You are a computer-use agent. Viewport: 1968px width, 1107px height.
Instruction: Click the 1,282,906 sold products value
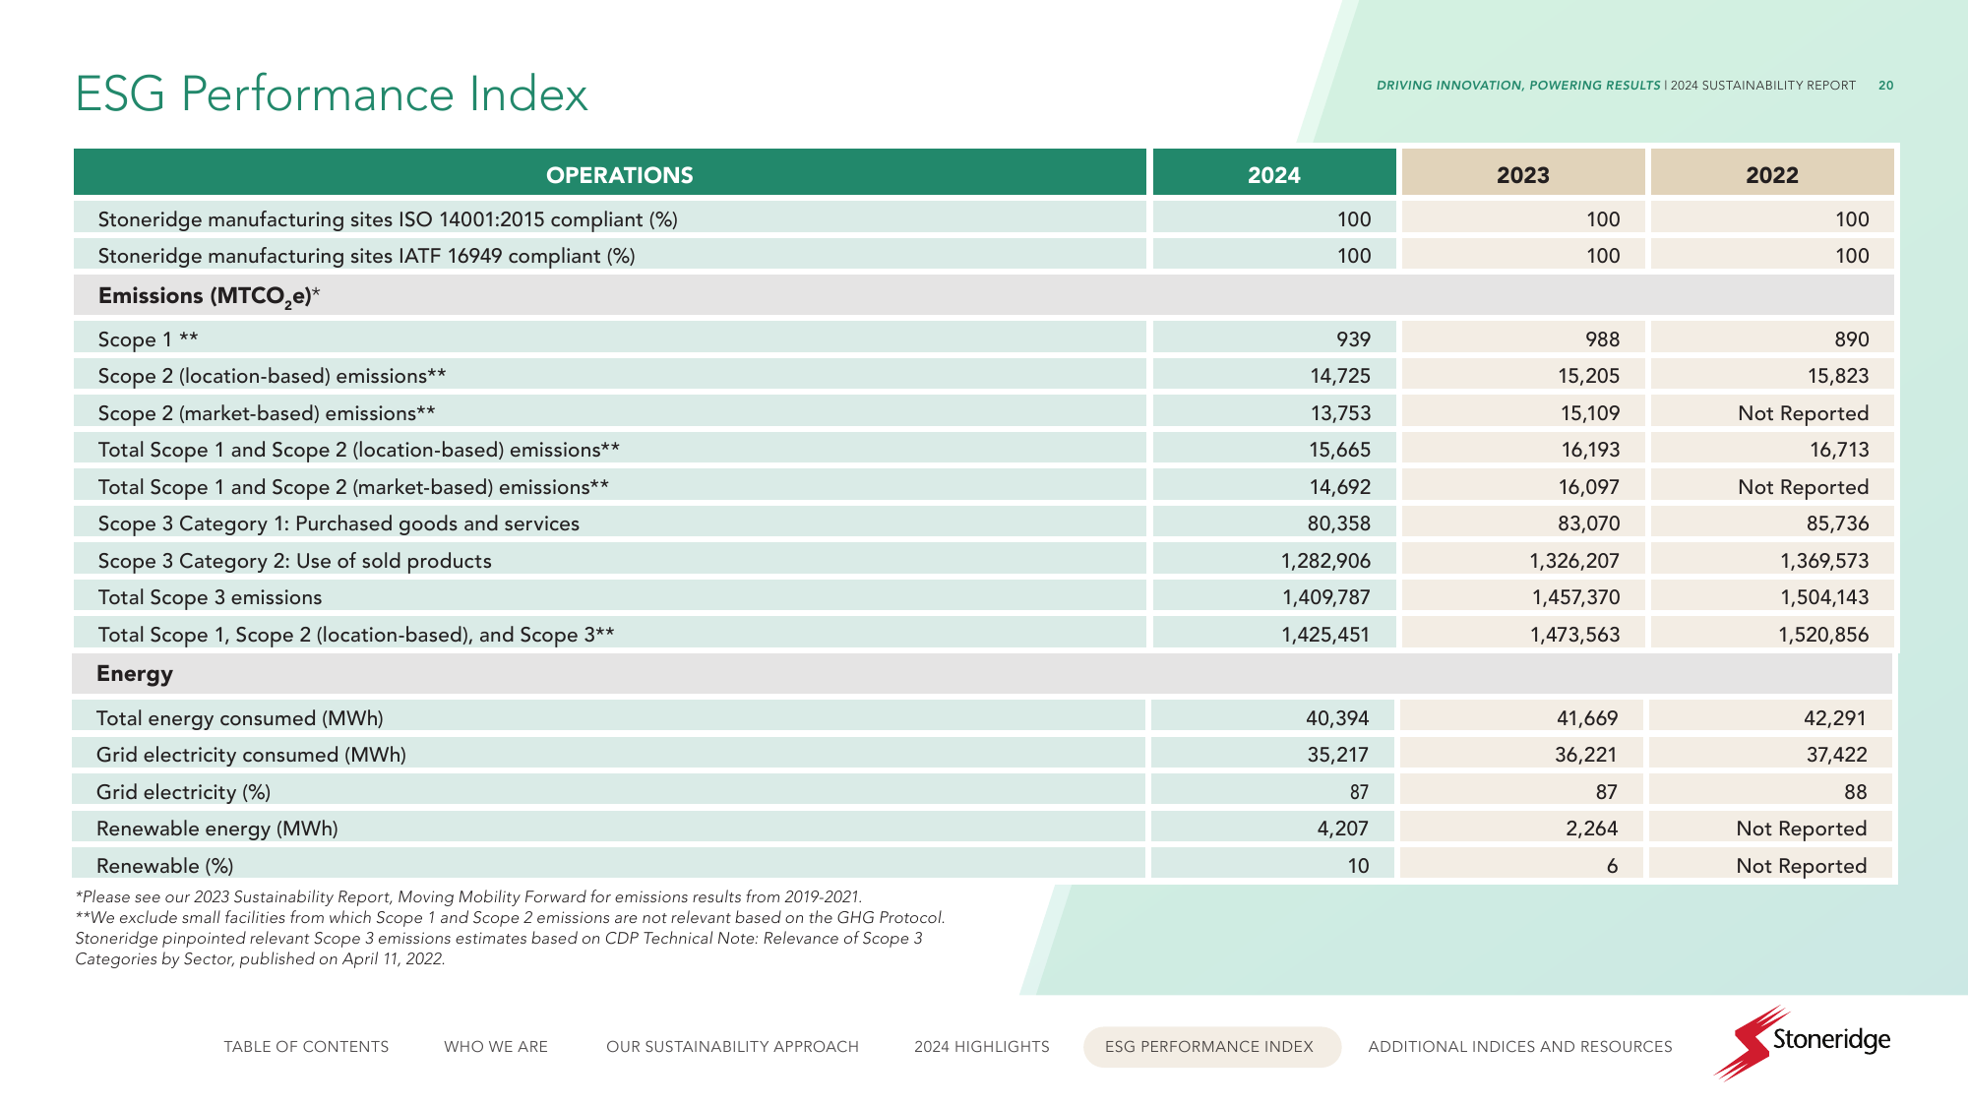[1325, 561]
